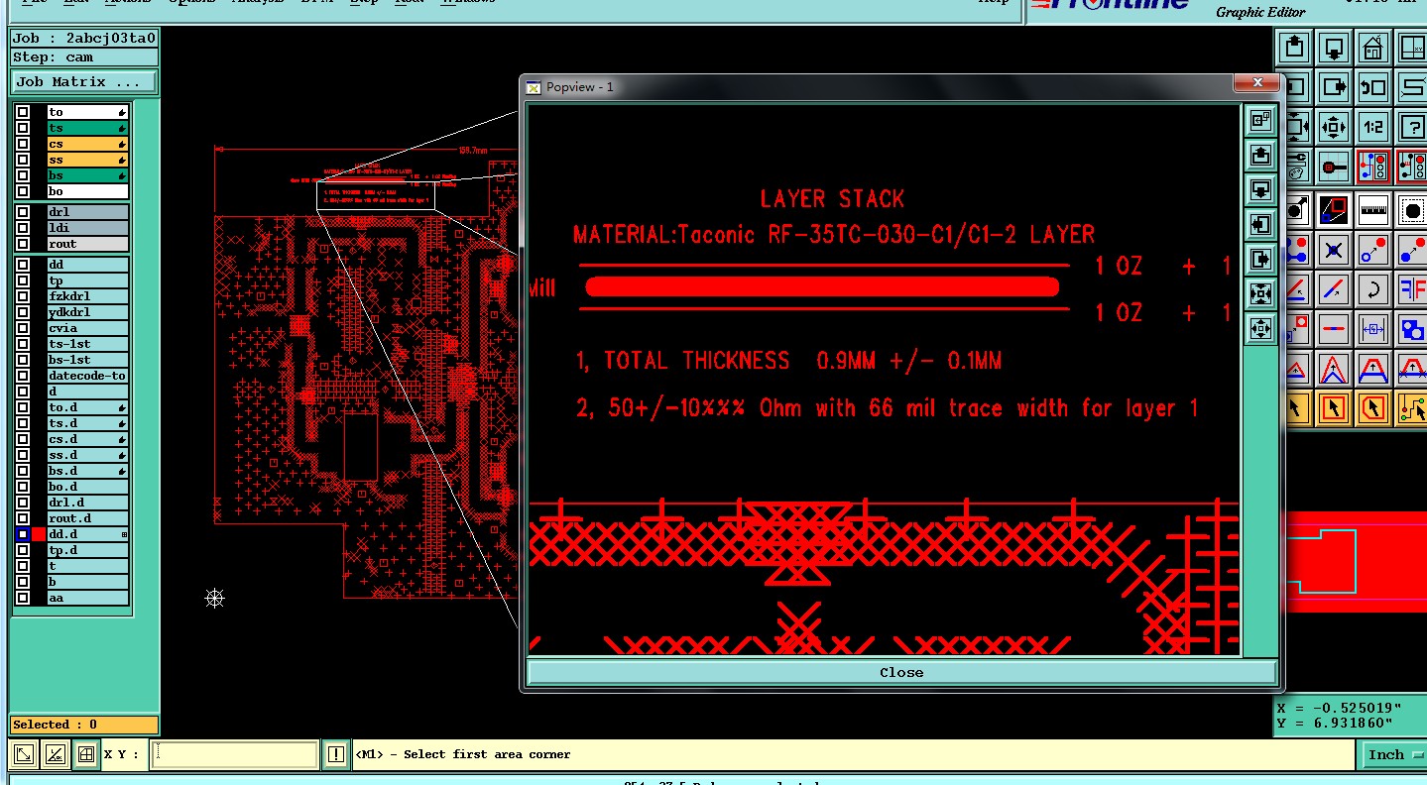Viewport: 1427px width, 785px height.
Task: Click the Selected : 0 status field
Action: [84, 725]
